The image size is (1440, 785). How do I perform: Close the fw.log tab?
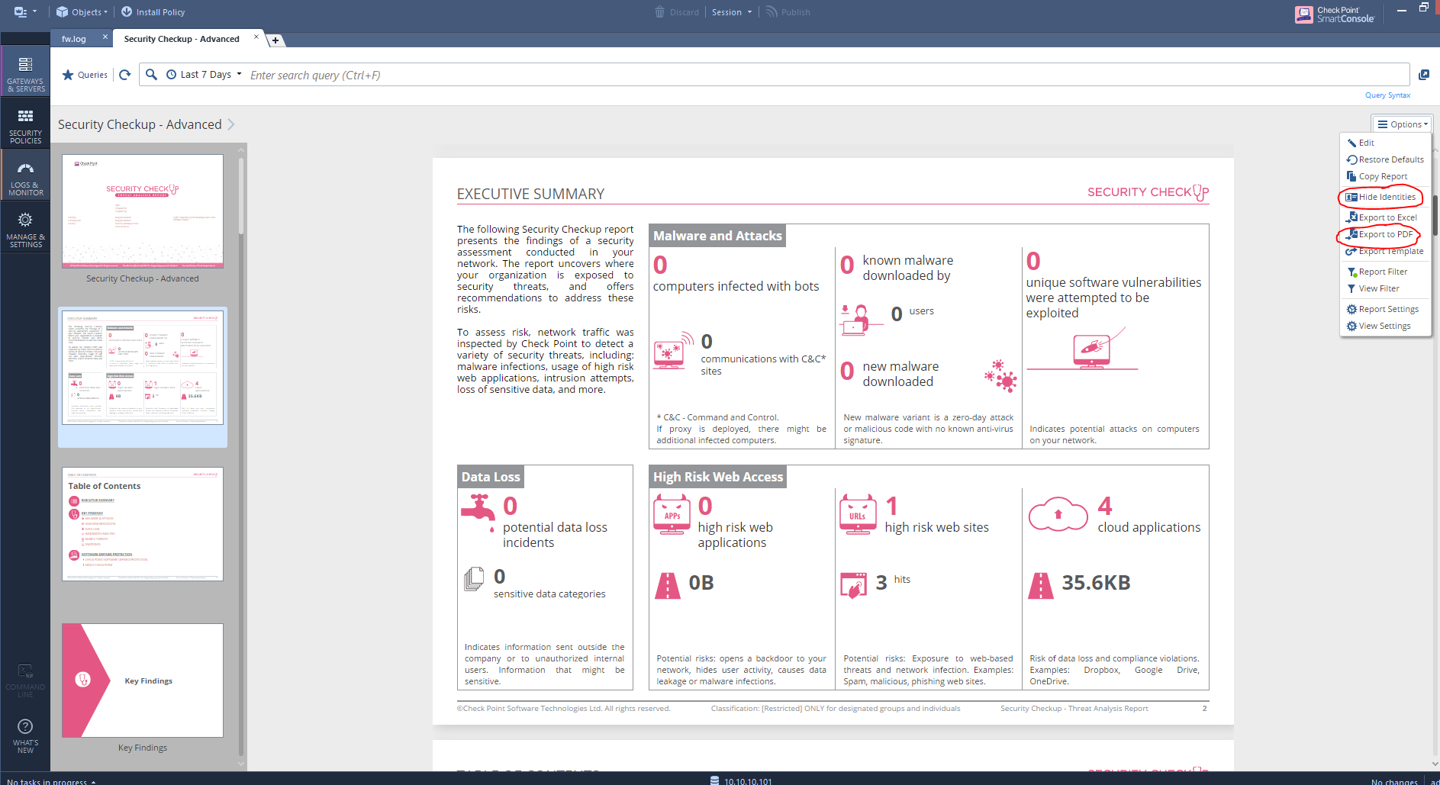105,37
